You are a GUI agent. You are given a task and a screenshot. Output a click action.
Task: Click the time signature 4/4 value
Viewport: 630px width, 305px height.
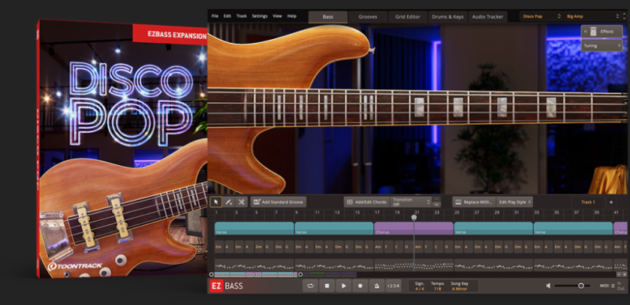pyautogui.click(x=420, y=289)
